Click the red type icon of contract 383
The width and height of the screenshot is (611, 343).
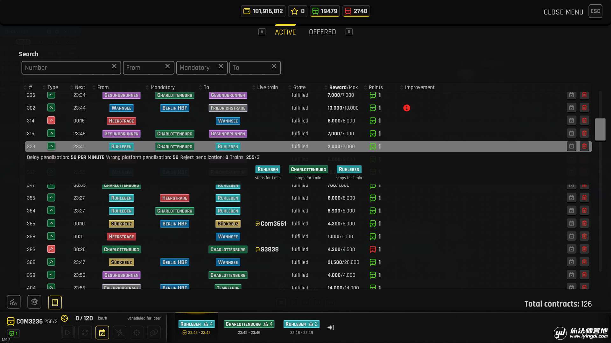[x=51, y=249]
